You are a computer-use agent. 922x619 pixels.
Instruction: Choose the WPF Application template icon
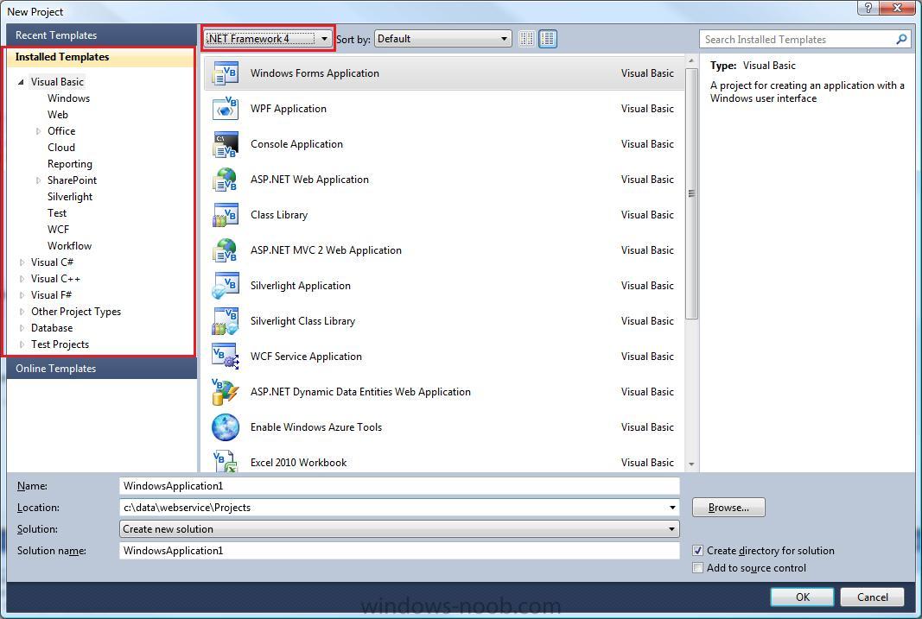[x=226, y=109]
